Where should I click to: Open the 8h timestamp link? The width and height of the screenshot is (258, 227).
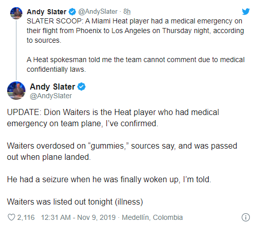pos(127,12)
